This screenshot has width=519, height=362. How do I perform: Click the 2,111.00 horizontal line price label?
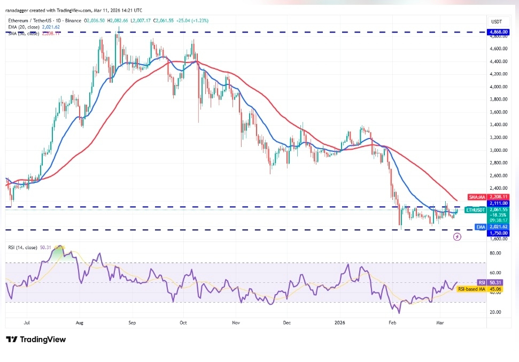pos(498,203)
